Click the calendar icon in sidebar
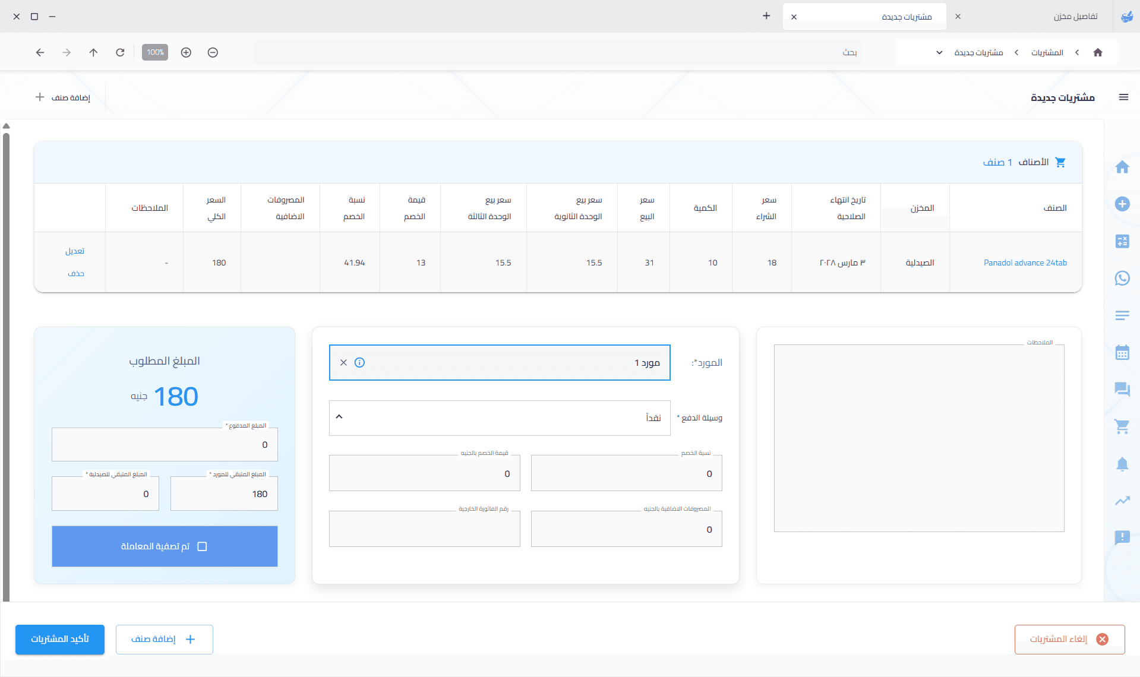Image resolution: width=1140 pixels, height=677 pixels. click(x=1122, y=353)
